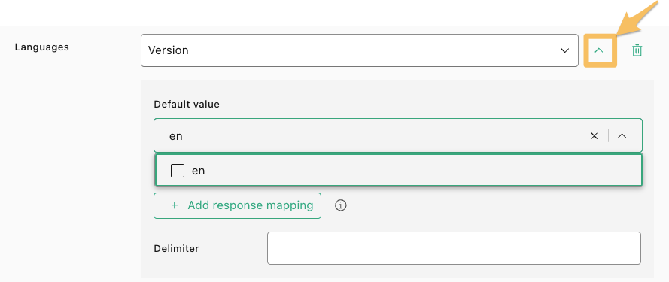This screenshot has height=282, width=669.
Task: Click the Languages field label
Action: point(42,47)
